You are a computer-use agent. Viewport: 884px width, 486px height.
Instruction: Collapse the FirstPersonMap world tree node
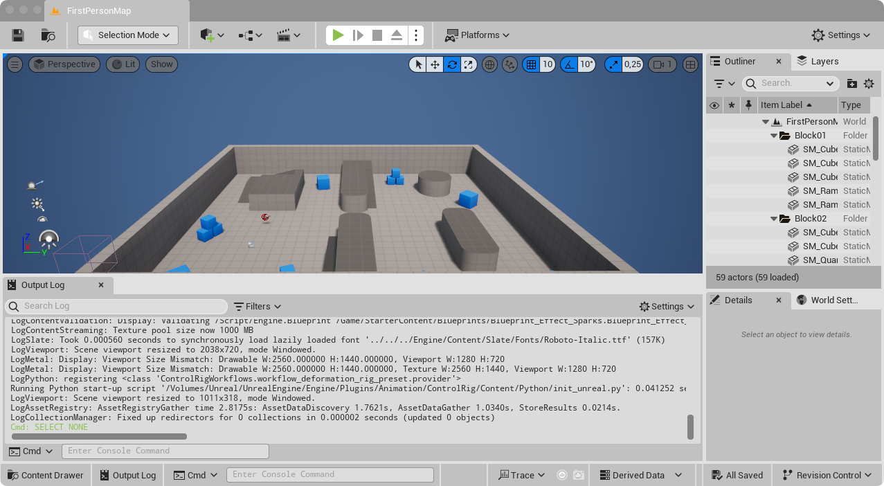click(x=766, y=122)
